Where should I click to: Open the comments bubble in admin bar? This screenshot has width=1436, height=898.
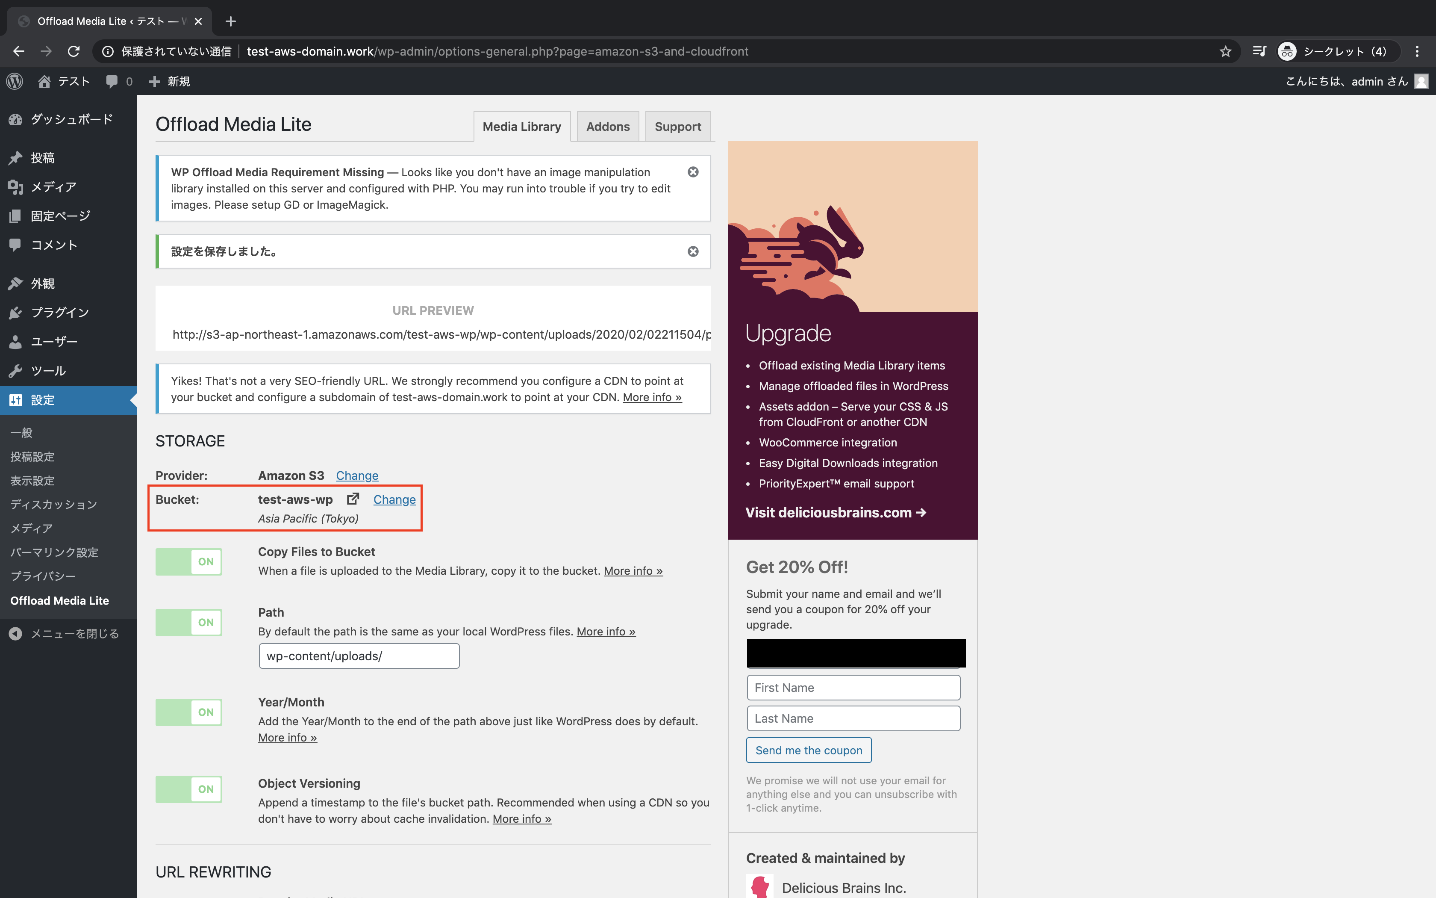tap(118, 81)
